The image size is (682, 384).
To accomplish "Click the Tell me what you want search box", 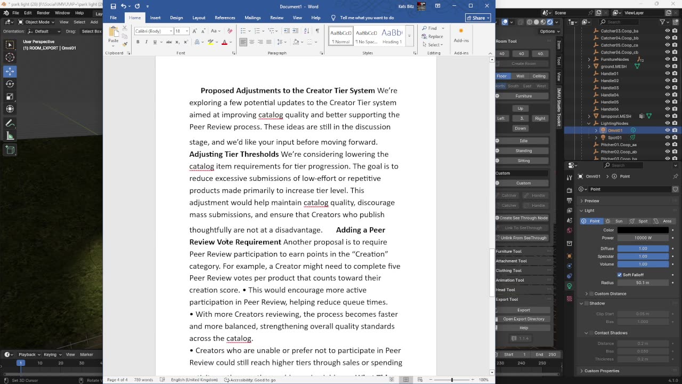I will (367, 18).
